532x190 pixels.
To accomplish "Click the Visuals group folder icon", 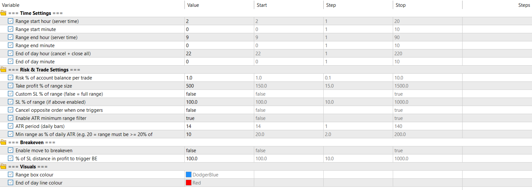I will point(4,167).
